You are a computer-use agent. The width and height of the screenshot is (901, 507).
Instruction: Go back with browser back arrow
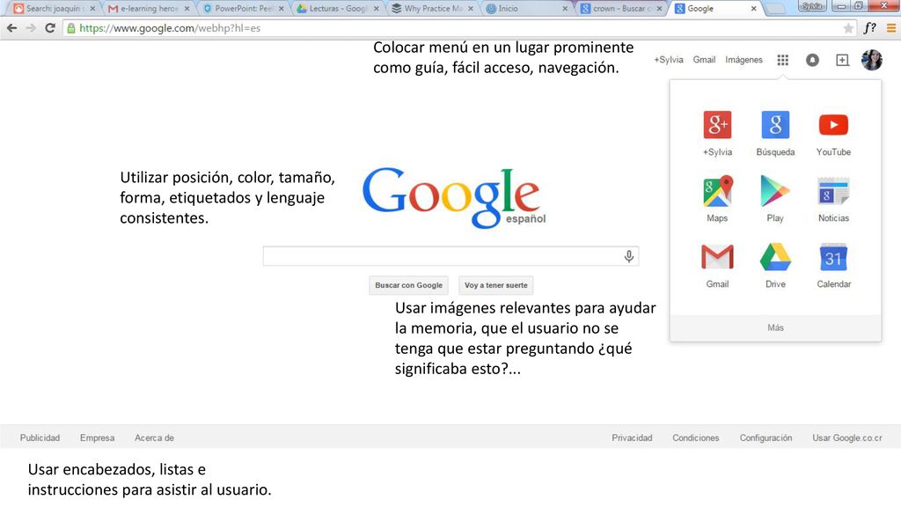[11, 28]
